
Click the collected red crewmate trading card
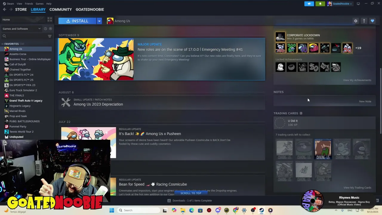pyautogui.click(x=323, y=149)
